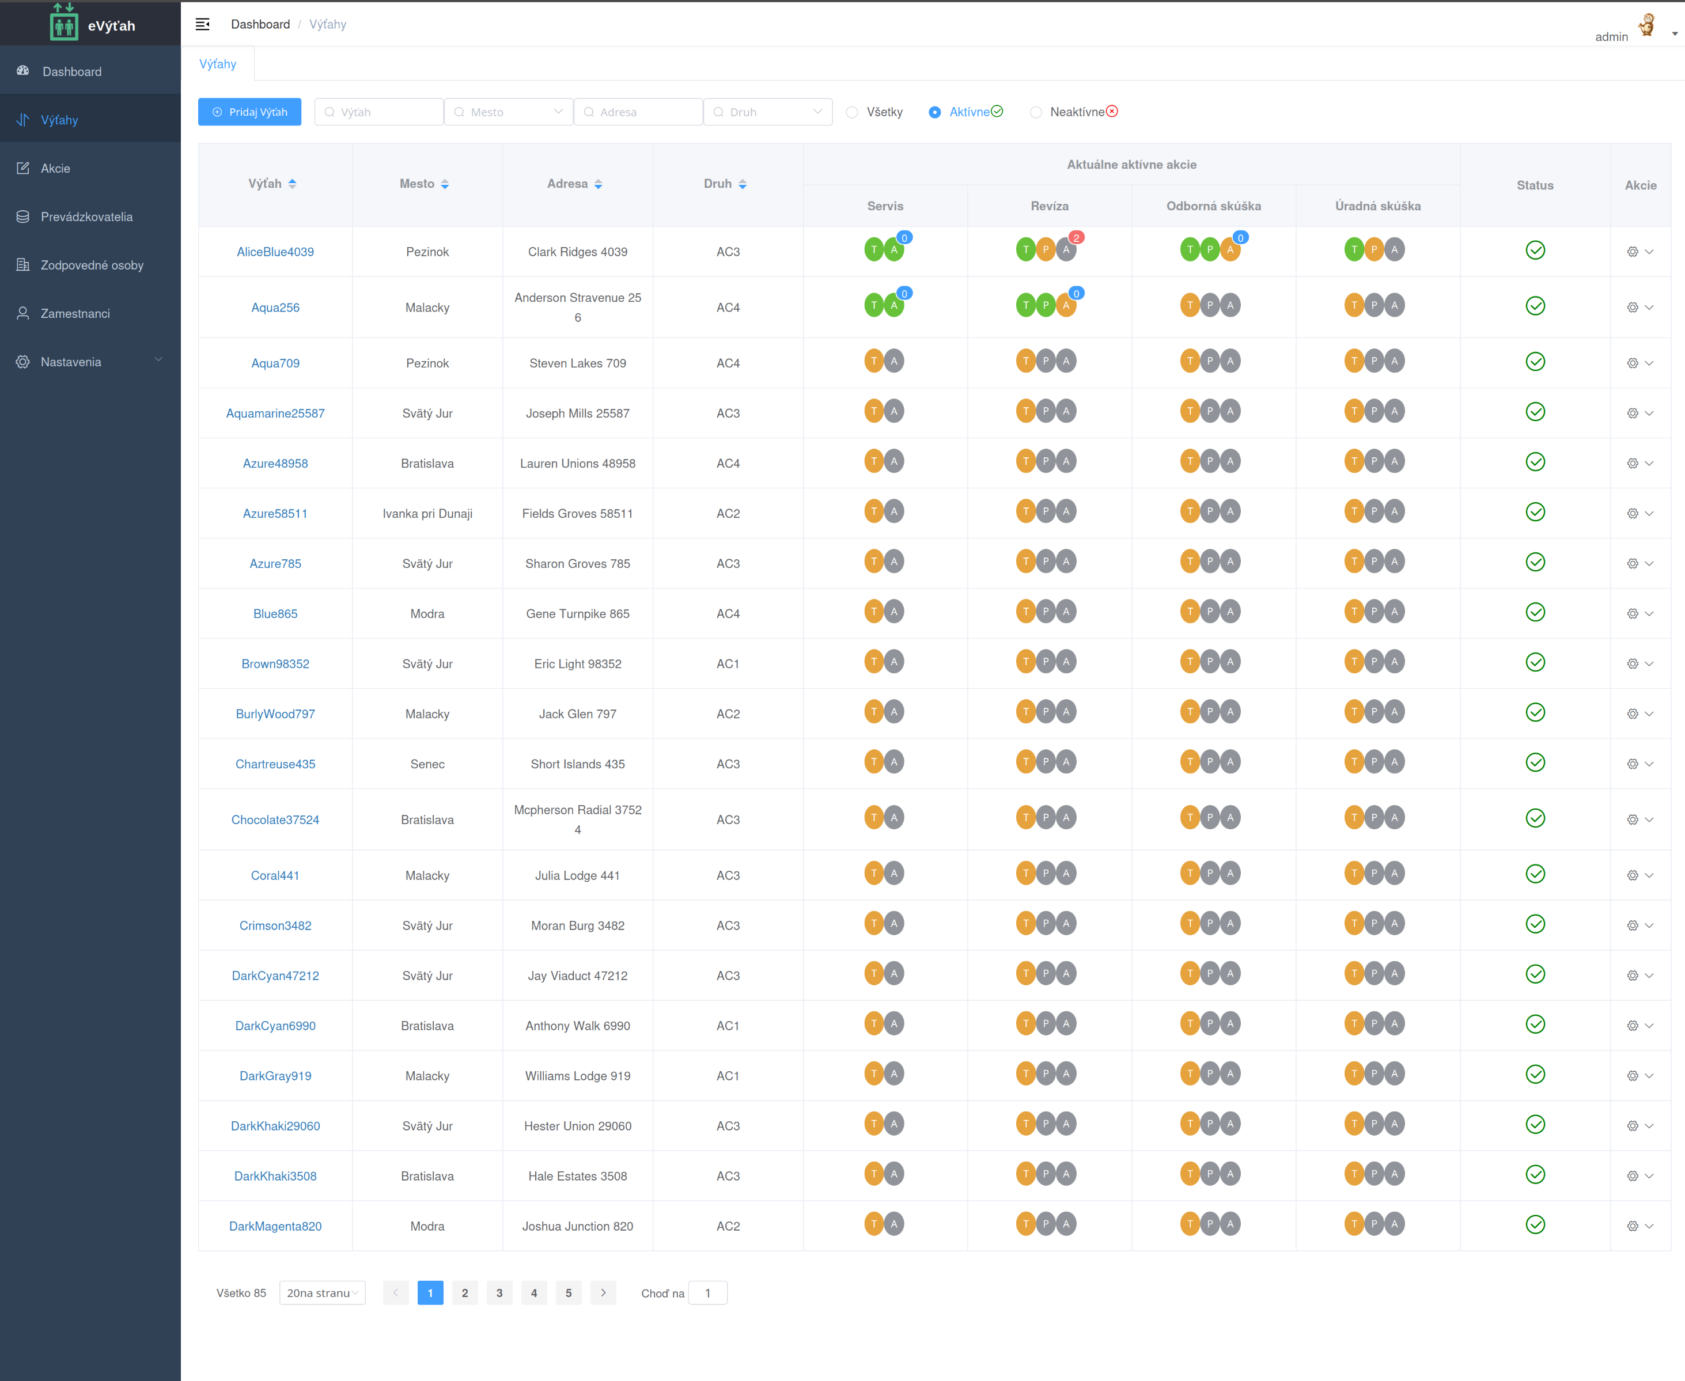Open the 20 na stranu page size dropdown

pos(322,1293)
